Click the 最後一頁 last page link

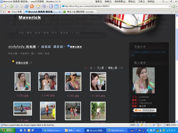112,68
